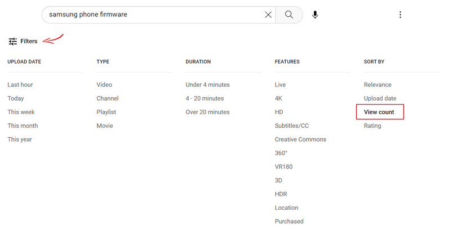Viewport: 462px width, 230px height.
Task: Select Relevance sort option
Action: [x=377, y=85]
